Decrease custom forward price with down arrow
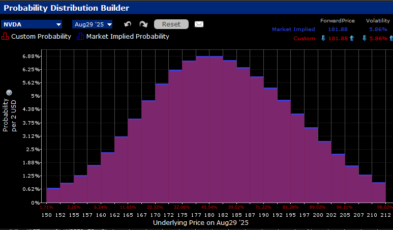 tap(323, 39)
